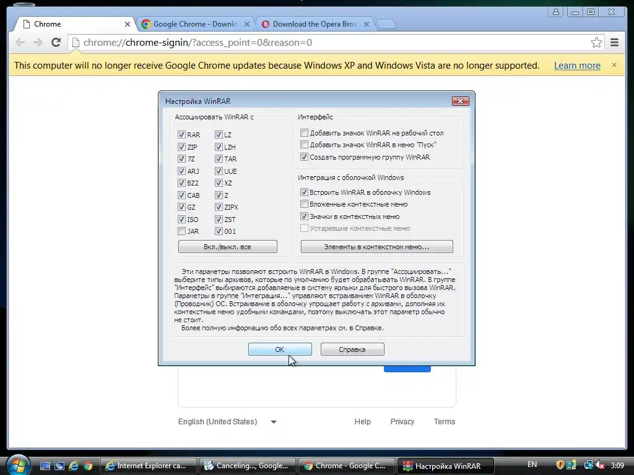Viewport: 634px width, 475px height.
Task: Uncheck 'Встроить WinRAR в оболочку Windows'
Action: tap(305, 192)
